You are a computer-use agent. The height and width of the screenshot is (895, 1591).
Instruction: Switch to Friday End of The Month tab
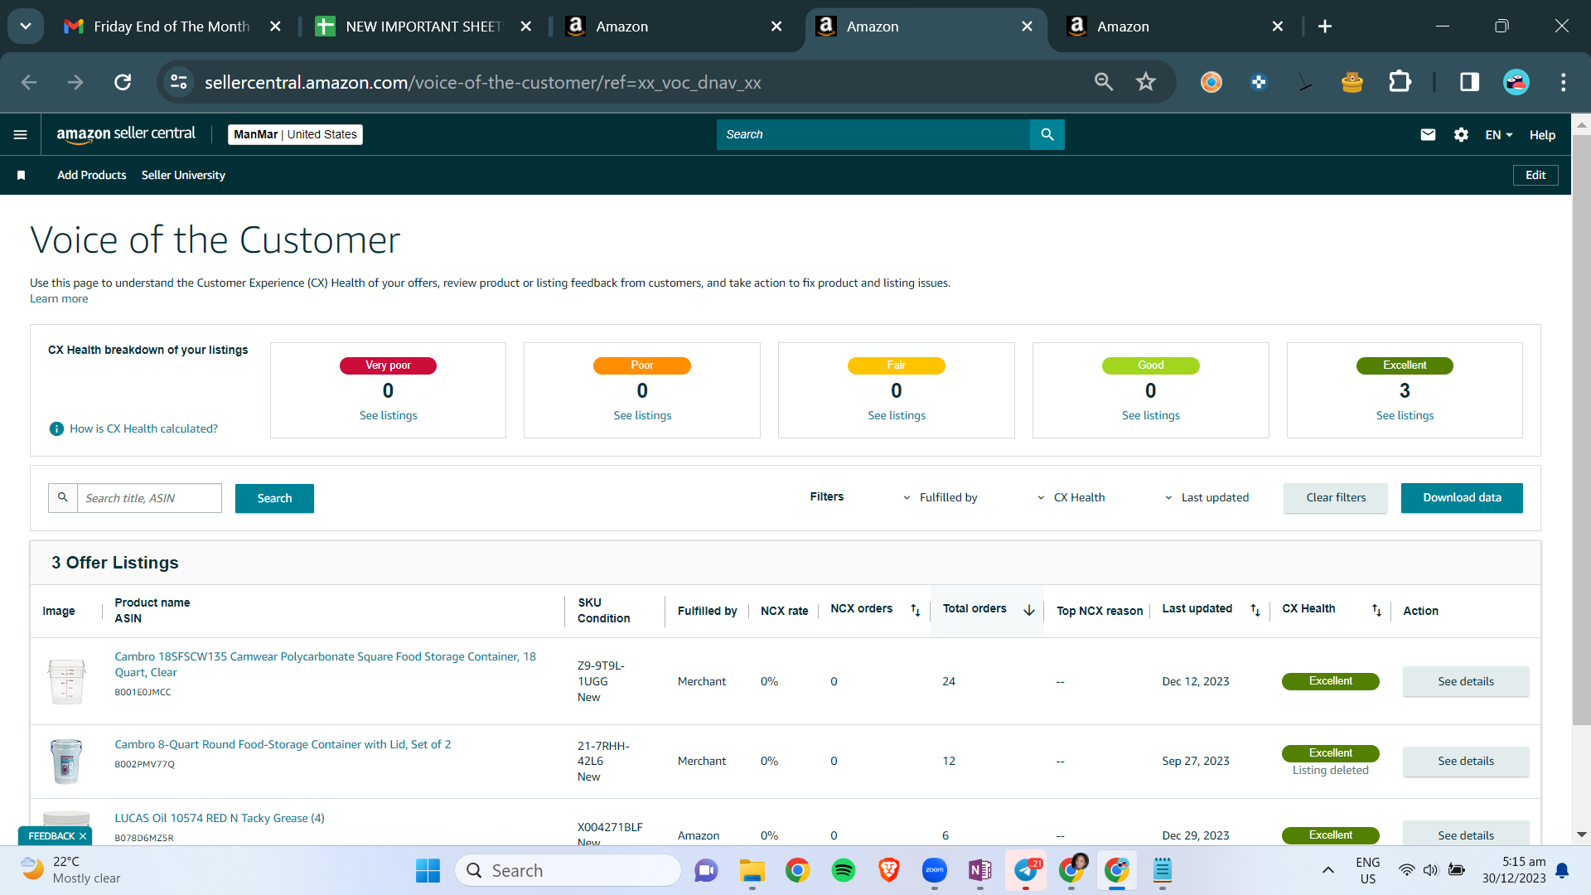(172, 27)
